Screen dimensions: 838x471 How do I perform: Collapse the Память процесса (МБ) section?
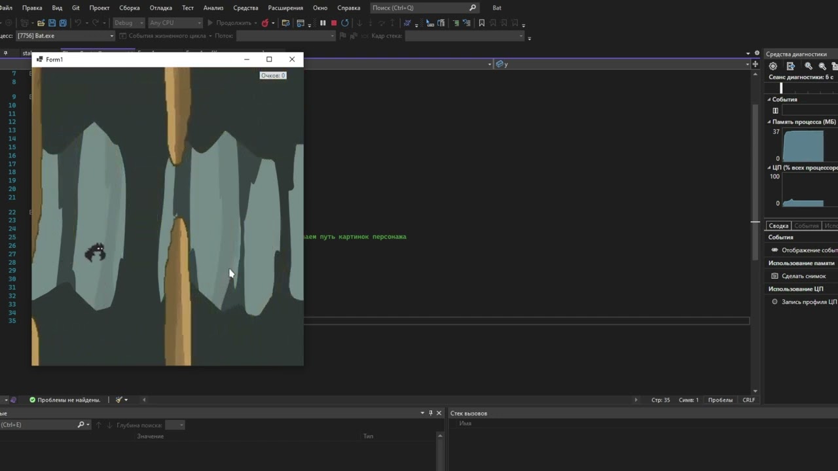(769, 122)
